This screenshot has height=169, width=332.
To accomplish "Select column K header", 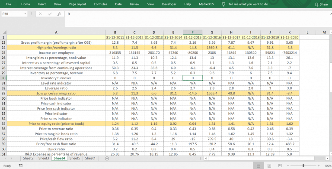I will [290, 32].
